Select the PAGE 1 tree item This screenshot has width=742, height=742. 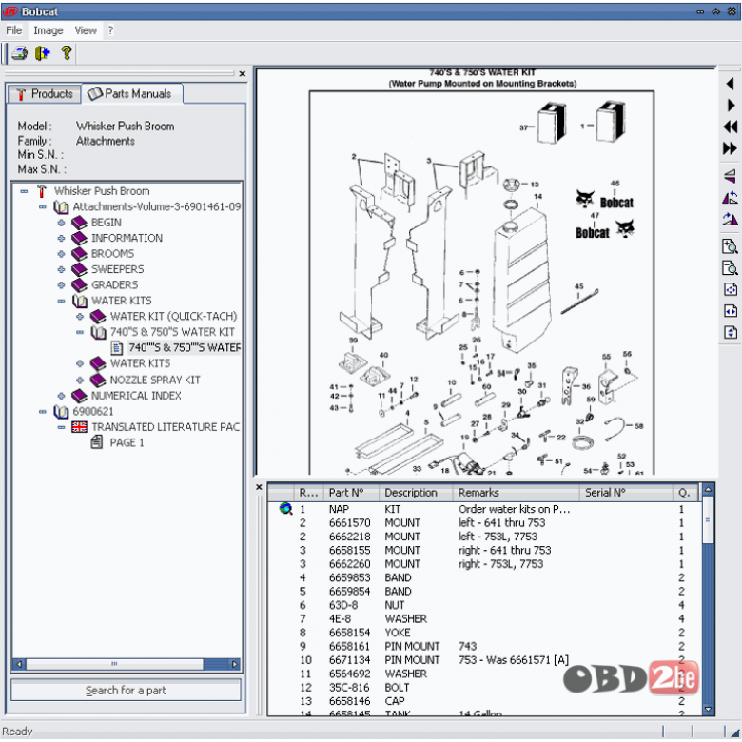[x=127, y=443]
